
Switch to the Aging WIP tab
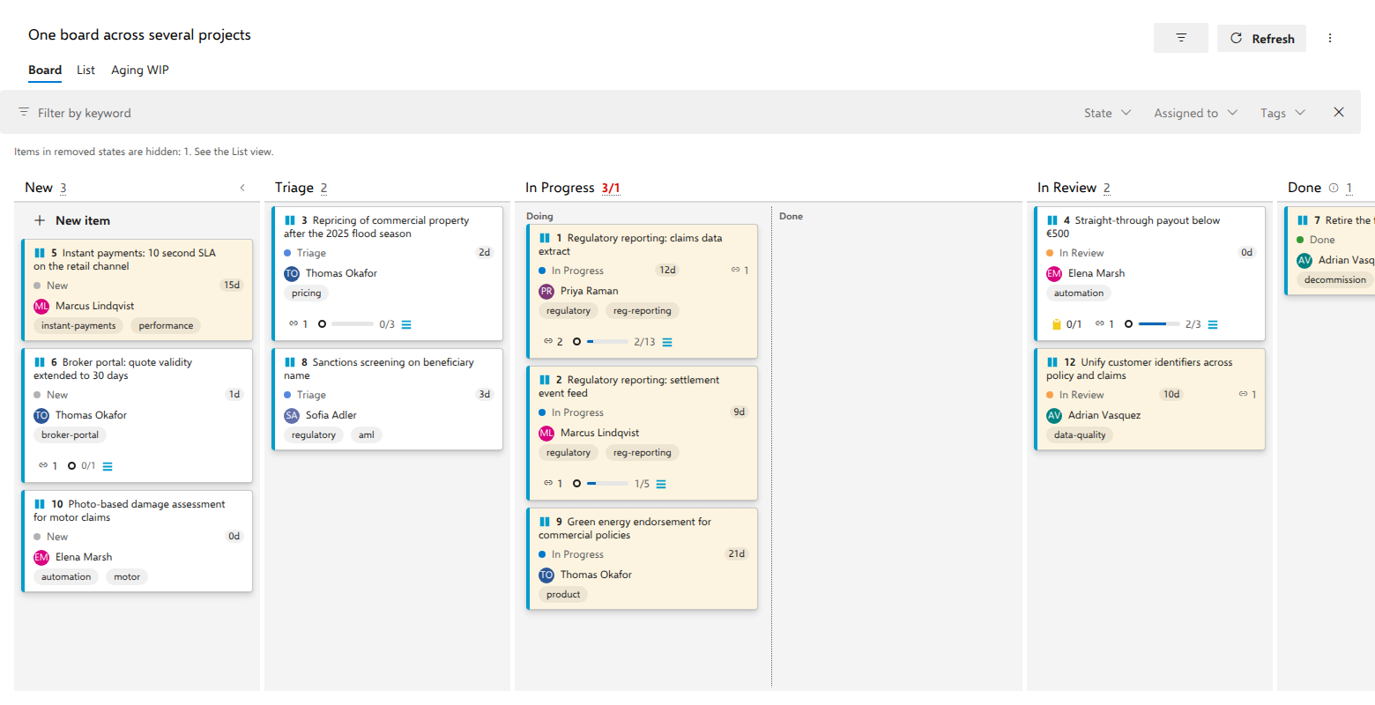pos(140,70)
